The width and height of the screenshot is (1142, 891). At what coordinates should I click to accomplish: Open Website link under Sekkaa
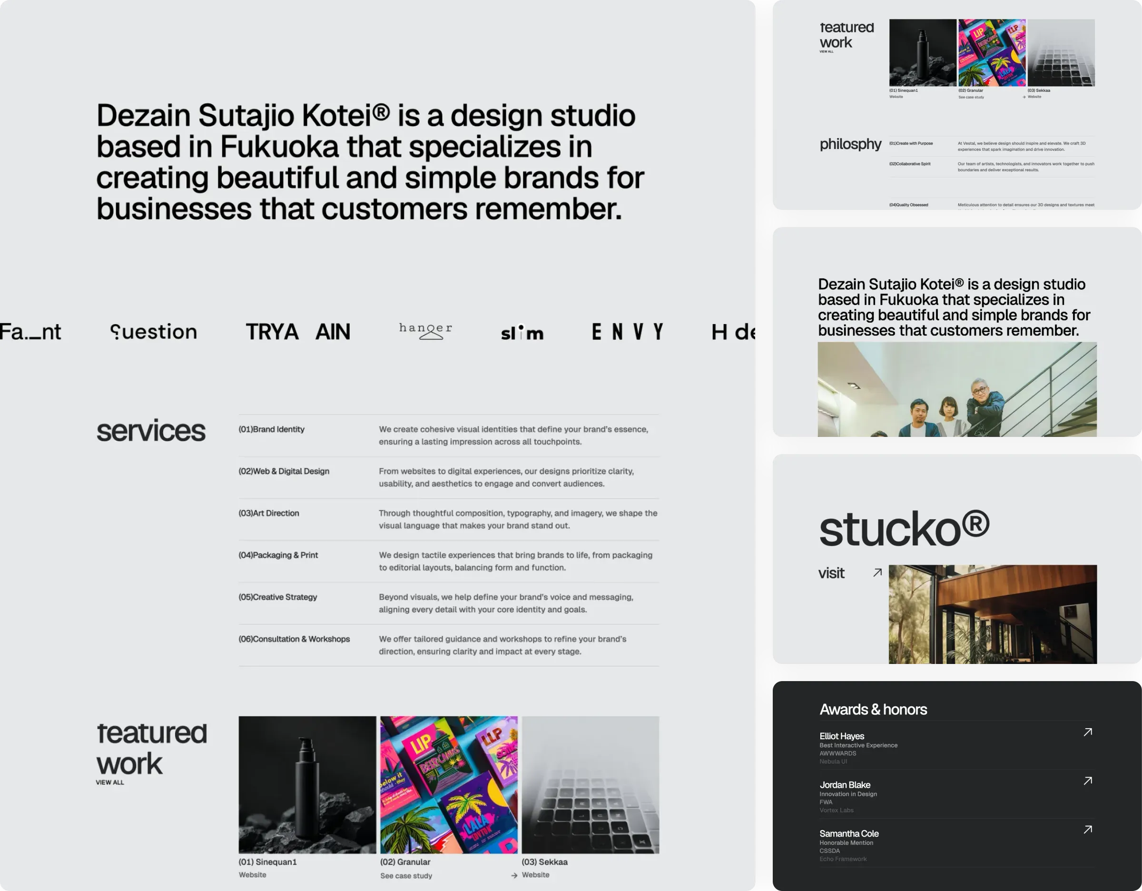pos(535,875)
